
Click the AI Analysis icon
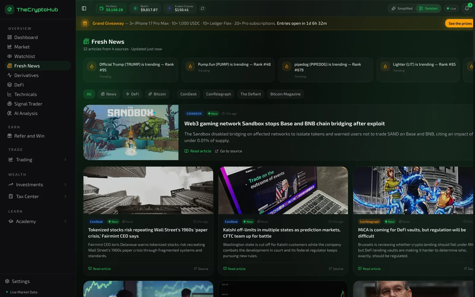pos(9,113)
